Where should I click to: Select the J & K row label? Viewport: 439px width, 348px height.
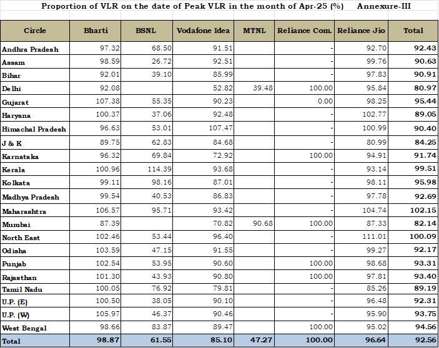pos(12,143)
